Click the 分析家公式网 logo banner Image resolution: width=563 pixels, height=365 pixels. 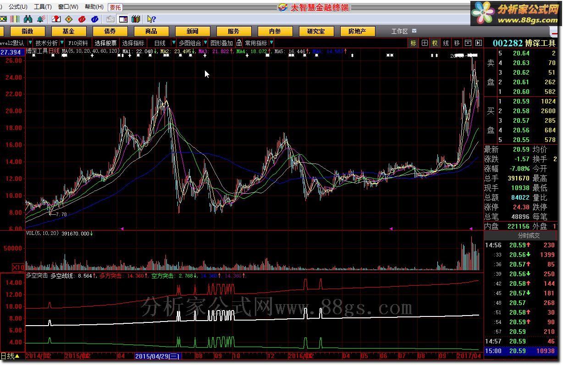coord(516,14)
